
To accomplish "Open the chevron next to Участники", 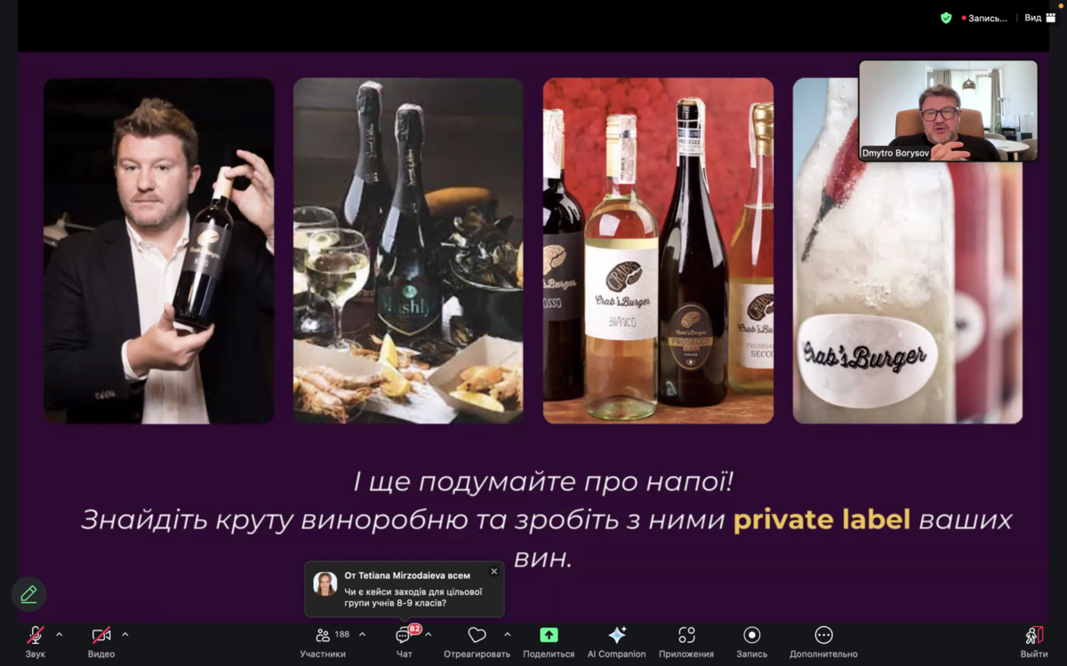I will (x=362, y=635).
